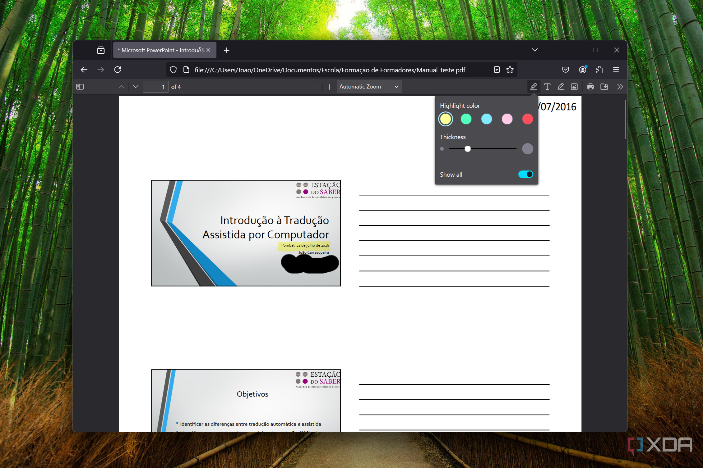
Task: Go back in browser history
Action: (84, 70)
